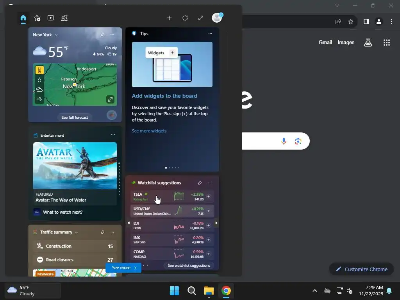The width and height of the screenshot is (400, 300).
Task: Open the COMP NASDAQ row
Action: coord(172,254)
